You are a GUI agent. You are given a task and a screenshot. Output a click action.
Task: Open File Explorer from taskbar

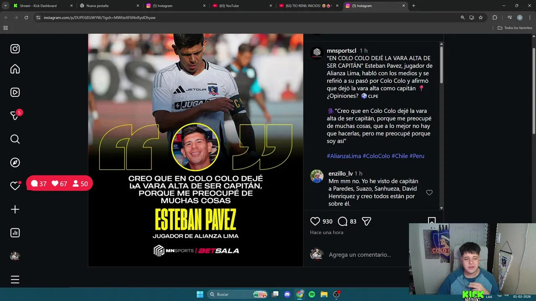coord(324,294)
